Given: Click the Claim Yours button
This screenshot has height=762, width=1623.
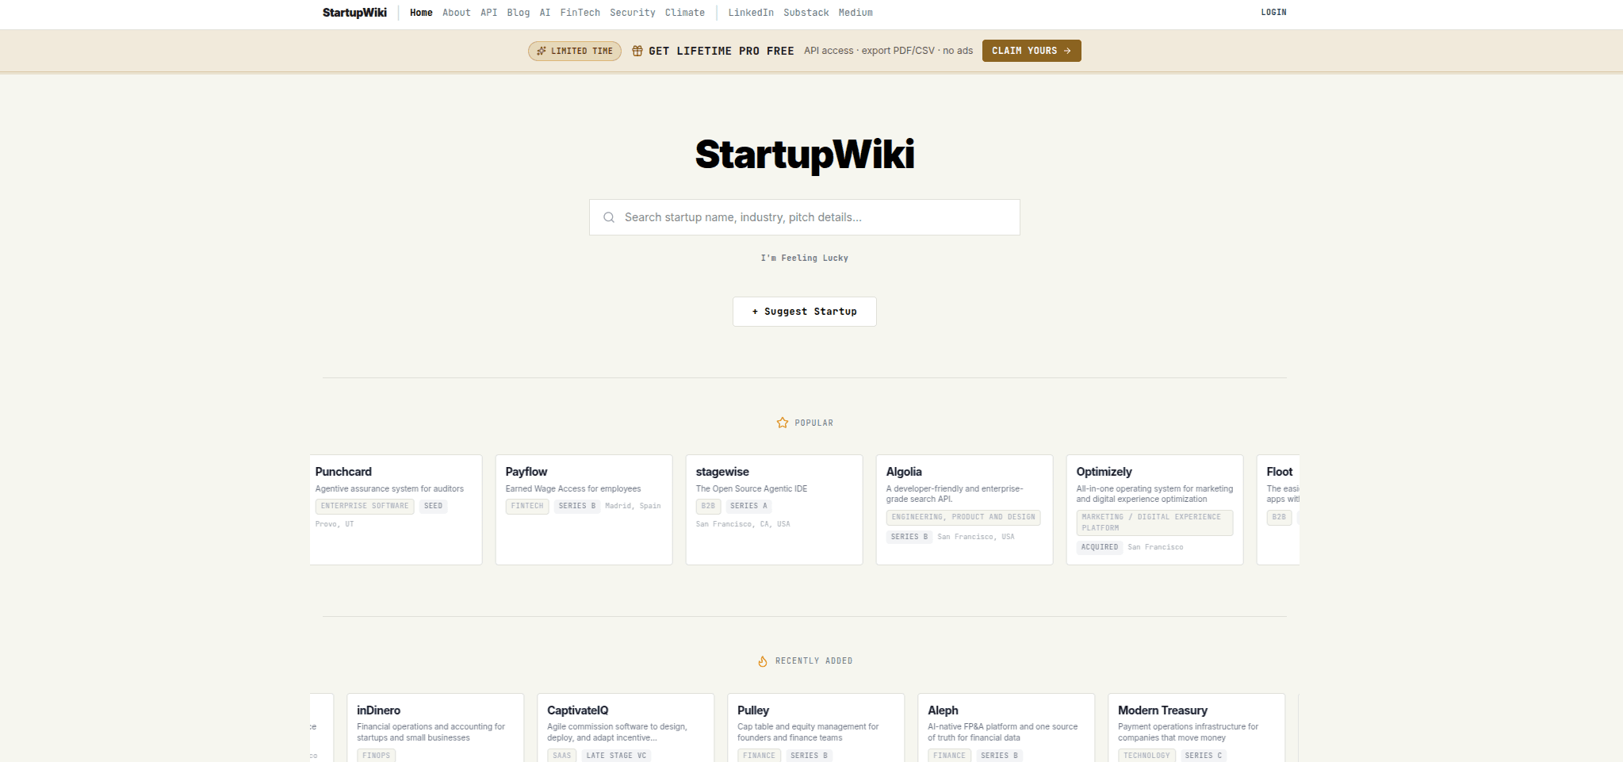Looking at the screenshot, I should click(1032, 51).
